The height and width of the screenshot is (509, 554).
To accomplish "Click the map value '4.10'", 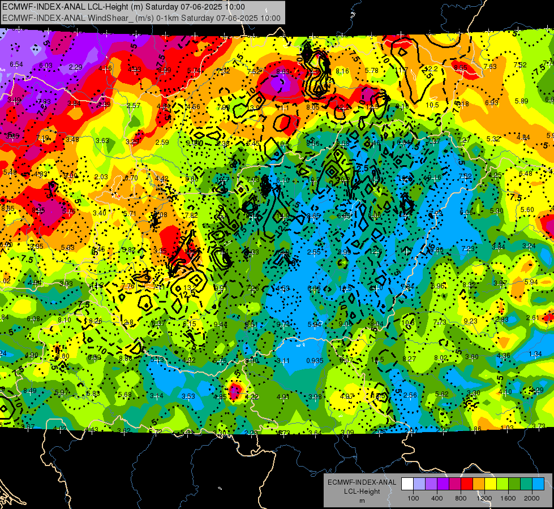I will (505, 391).
